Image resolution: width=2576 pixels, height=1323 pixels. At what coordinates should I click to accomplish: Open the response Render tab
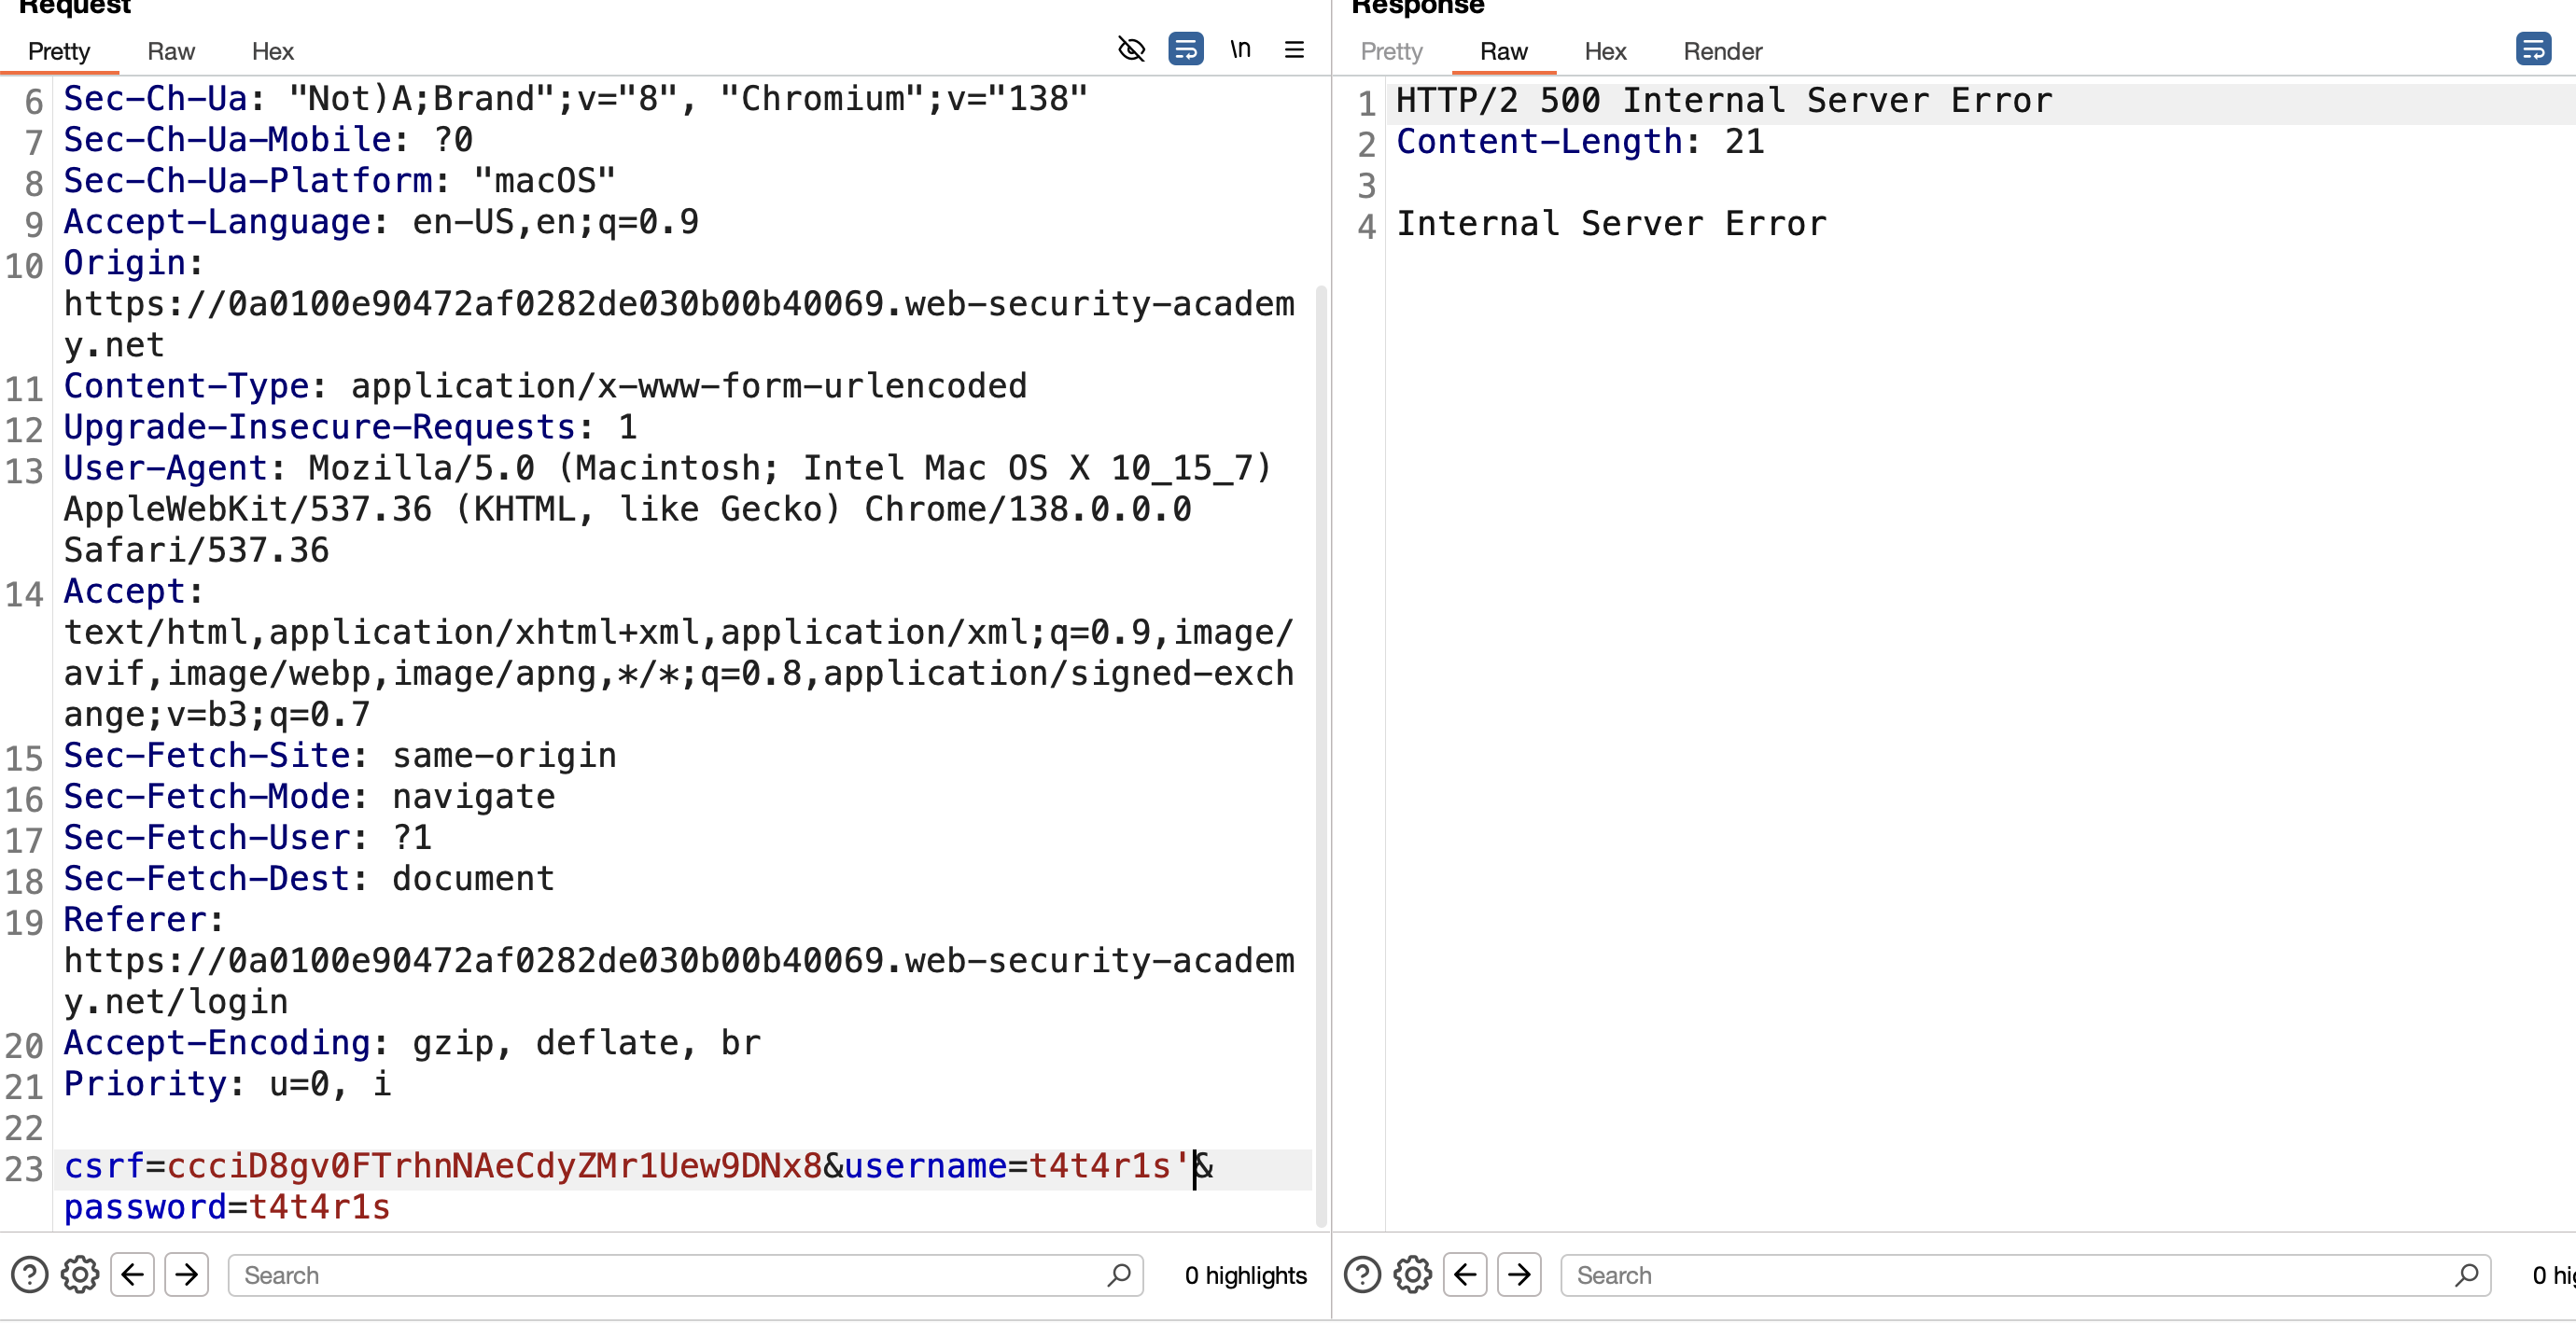[1722, 51]
